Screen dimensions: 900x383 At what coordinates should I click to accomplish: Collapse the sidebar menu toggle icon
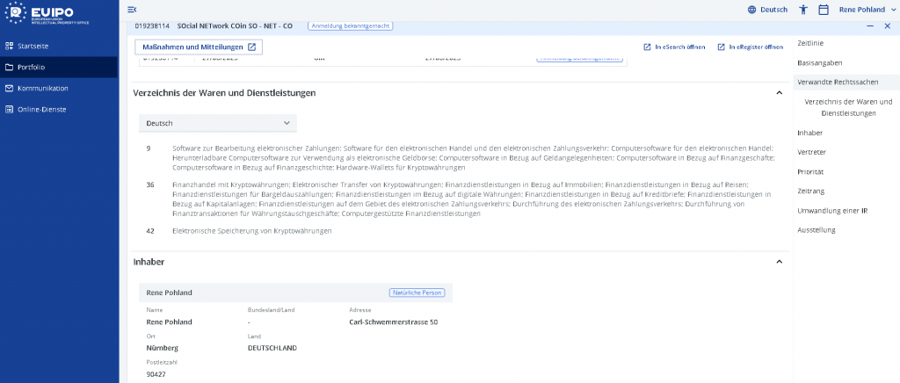click(x=132, y=10)
